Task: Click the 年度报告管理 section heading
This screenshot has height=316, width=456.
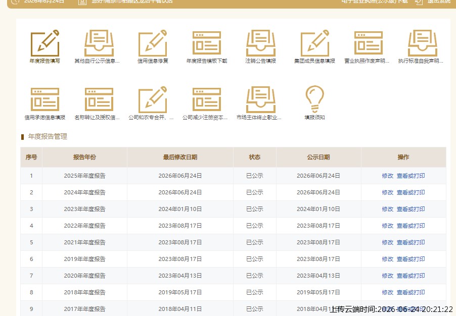Action: pyautogui.click(x=48, y=136)
